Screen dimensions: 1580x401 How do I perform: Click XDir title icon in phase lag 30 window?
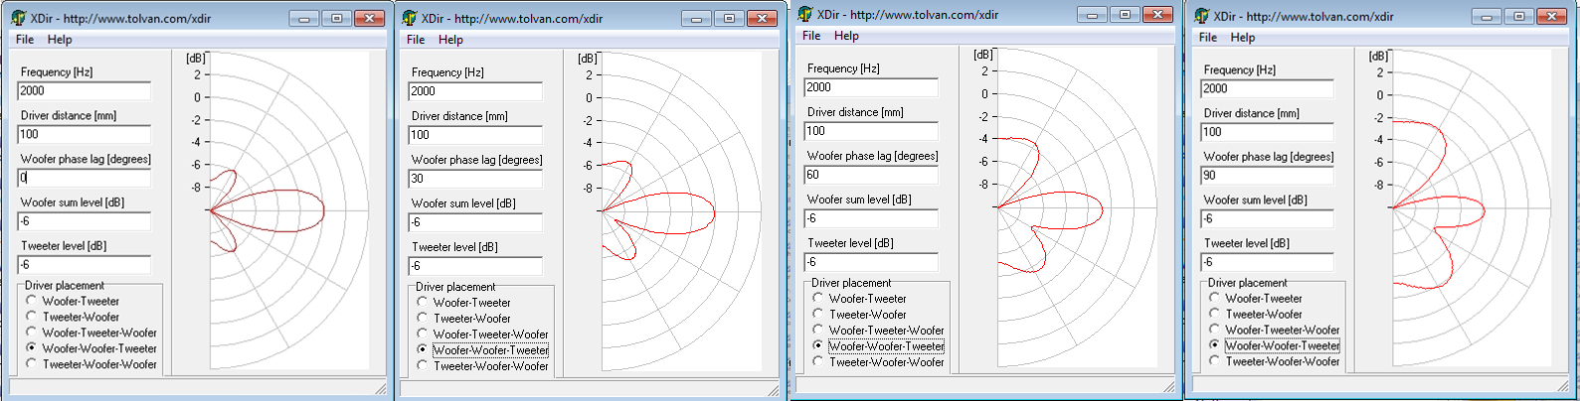coord(409,18)
